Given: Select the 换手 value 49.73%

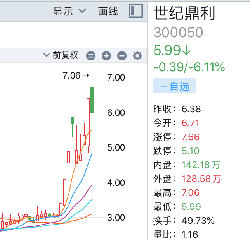Looking at the screenshot, I should (198, 221).
